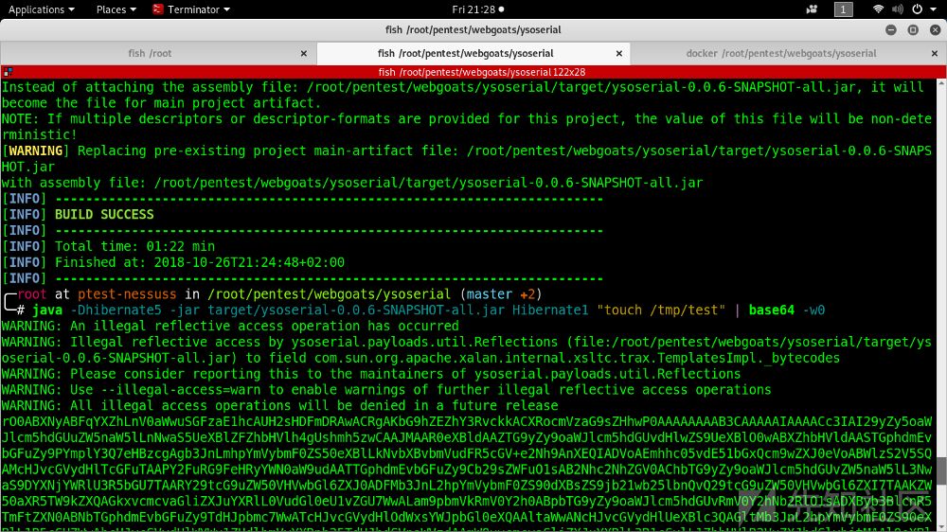Switch workspace using indicator 1
Screen dimensions: 947x532
pyautogui.click(x=843, y=9)
